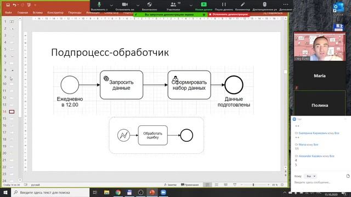Select slide 14 thumbnail in slide panel
This screenshot has height=197, width=351.
click(12, 112)
